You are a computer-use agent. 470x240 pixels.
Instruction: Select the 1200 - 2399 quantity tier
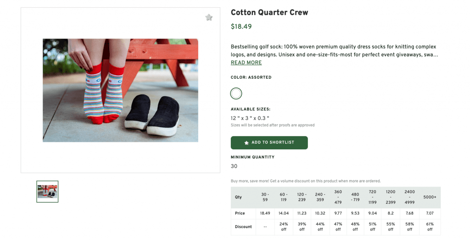point(391,197)
